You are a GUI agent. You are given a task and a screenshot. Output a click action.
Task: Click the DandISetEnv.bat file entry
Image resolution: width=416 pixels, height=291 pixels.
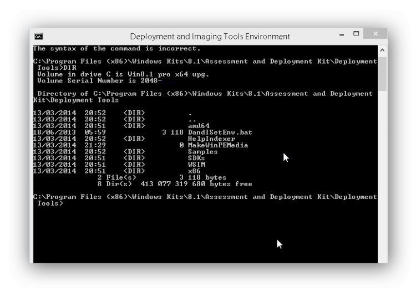pos(220,132)
